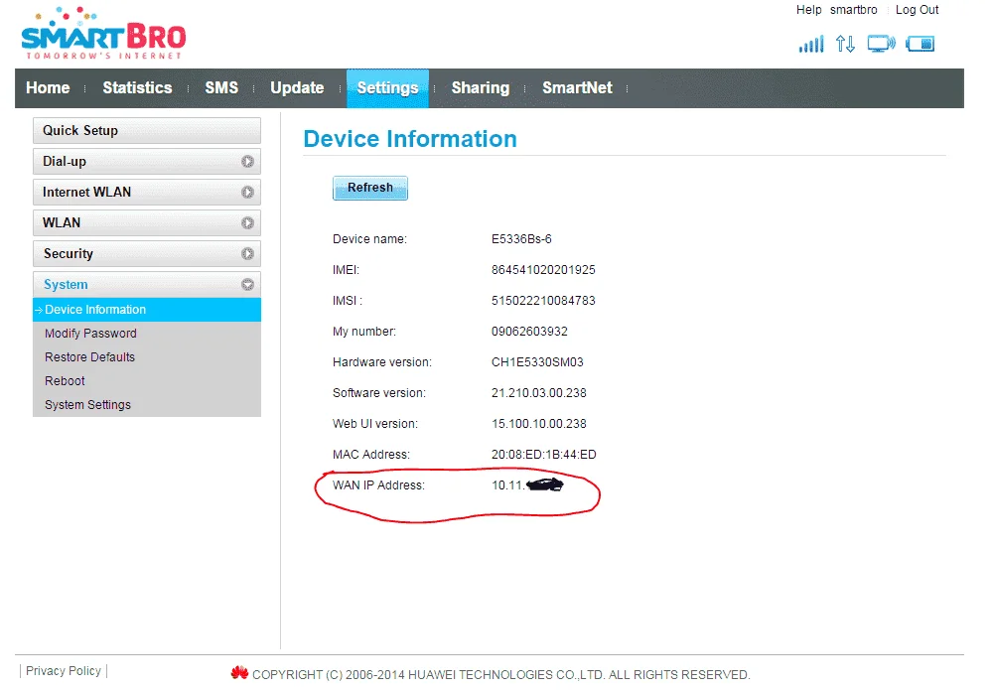Select Device Information in the sidebar
Image resolution: width=991 pixels, height=690 pixels.
click(147, 310)
